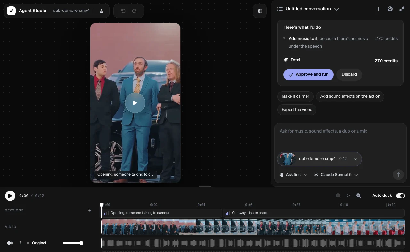
Task: Open the conversation list icon
Action: click(x=280, y=9)
